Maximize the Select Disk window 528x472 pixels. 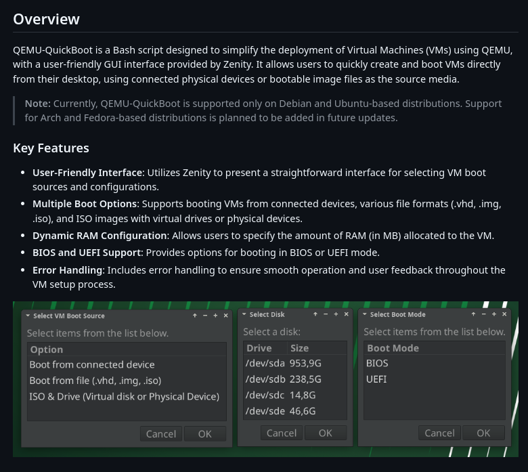tap(336, 314)
